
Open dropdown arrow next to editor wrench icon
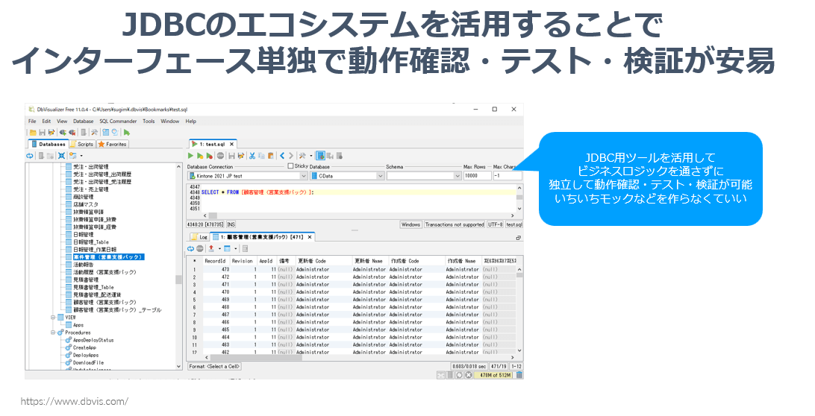310,155
